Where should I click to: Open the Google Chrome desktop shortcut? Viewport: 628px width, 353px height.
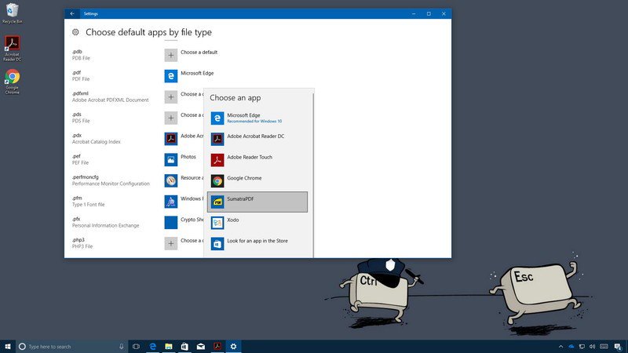13,82
